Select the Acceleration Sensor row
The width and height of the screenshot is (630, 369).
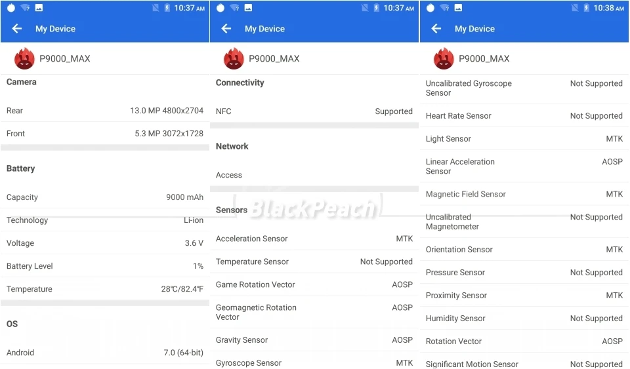[x=314, y=239]
